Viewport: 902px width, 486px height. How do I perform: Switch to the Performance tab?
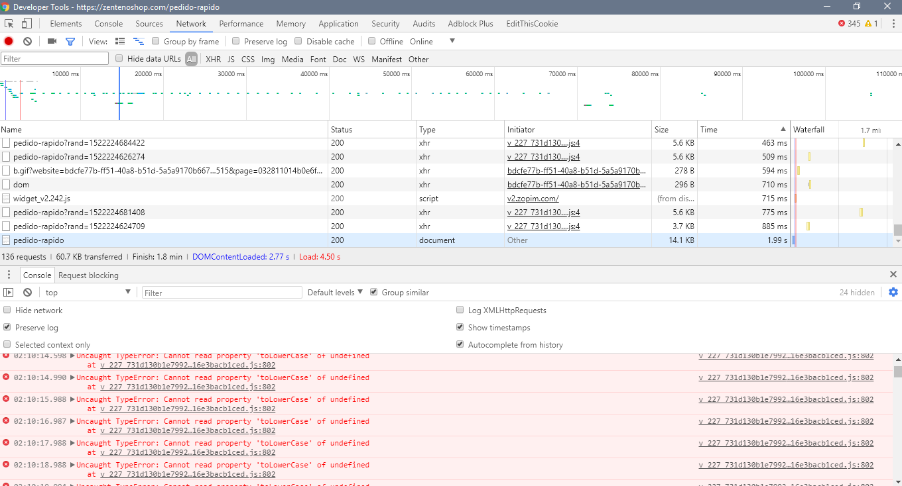pos(241,24)
